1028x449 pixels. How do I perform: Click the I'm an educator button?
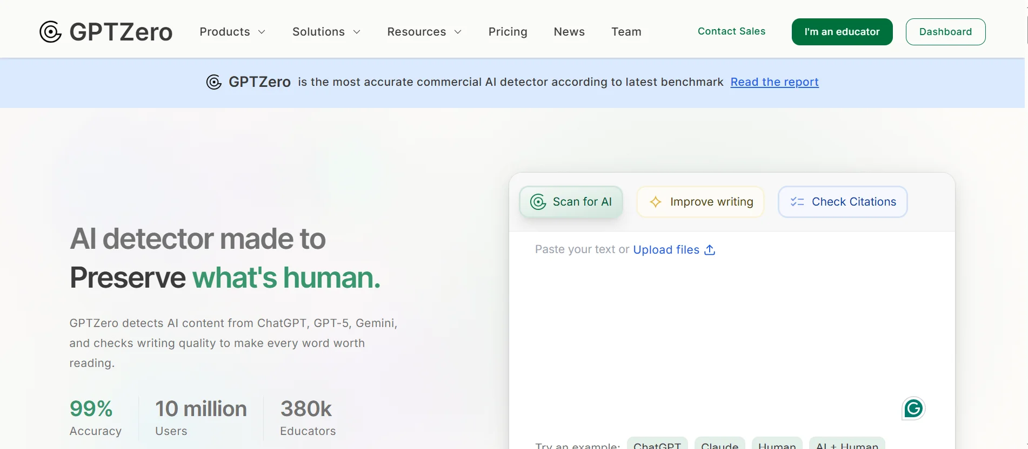842,32
